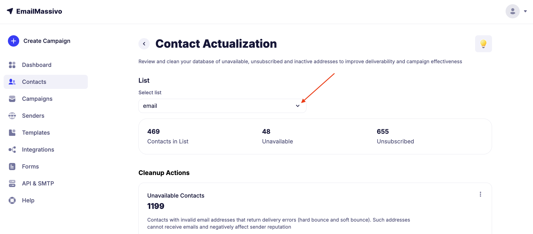Click the Dashboard grid icon

tap(12, 65)
